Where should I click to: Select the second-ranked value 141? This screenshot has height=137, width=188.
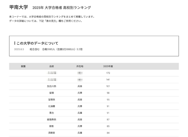(x=108, y=80)
